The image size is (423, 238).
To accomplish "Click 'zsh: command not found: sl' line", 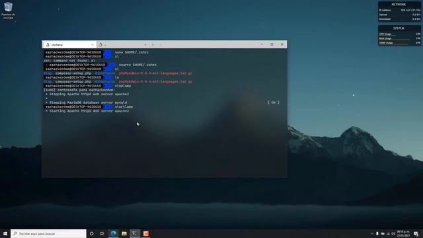I will tap(69, 61).
